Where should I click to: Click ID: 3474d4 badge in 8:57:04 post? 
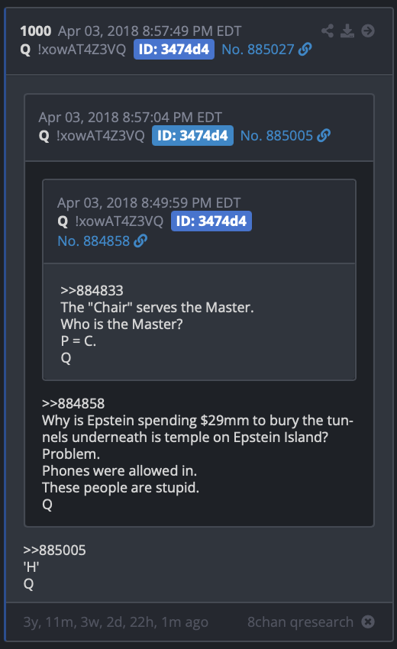coord(192,135)
